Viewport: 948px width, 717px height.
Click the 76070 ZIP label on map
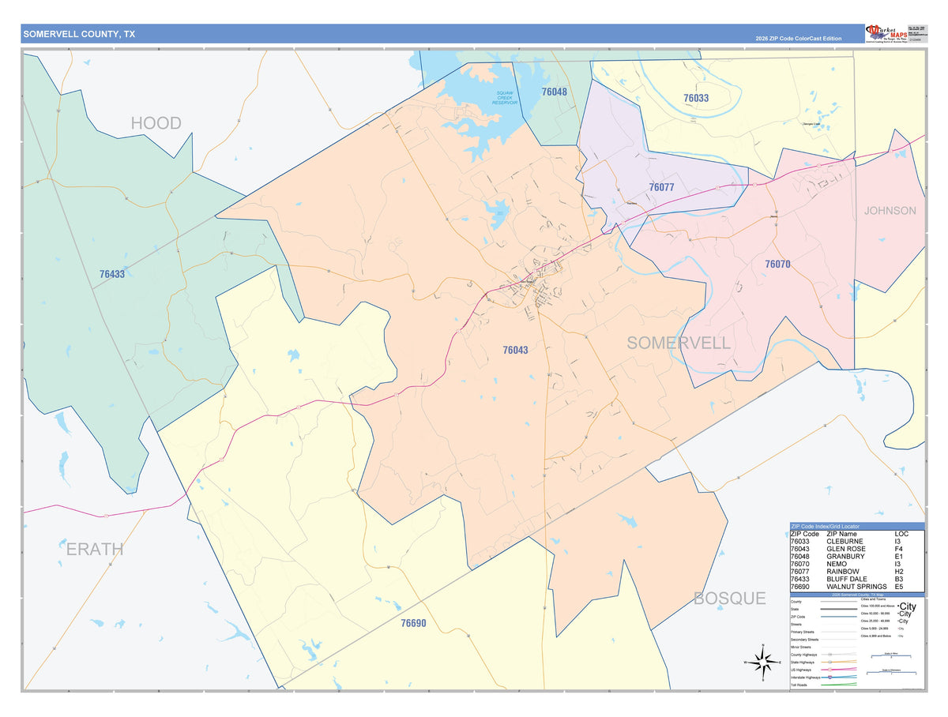(777, 264)
